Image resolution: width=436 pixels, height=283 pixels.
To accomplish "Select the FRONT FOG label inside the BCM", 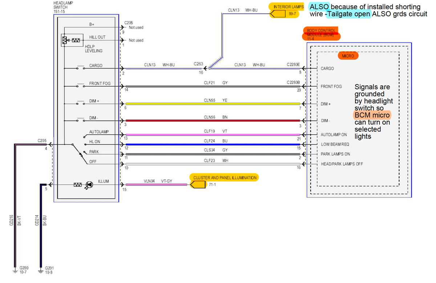I will [331, 86].
